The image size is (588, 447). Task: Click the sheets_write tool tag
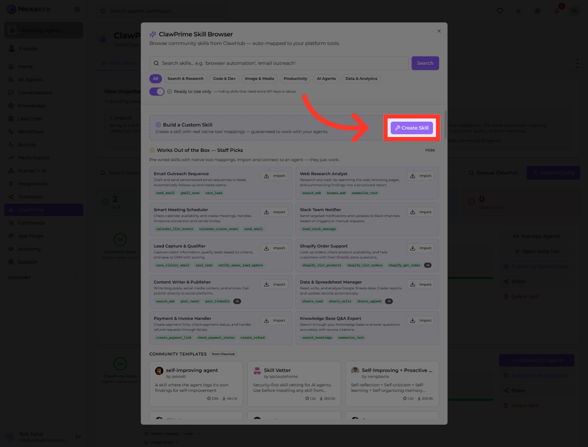click(340, 301)
